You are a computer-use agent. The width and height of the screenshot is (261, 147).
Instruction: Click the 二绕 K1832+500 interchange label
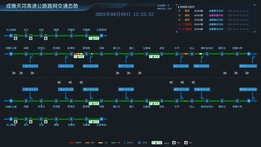point(66,66)
